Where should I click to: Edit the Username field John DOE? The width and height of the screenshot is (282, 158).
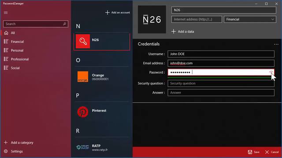(x=221, y=54)
